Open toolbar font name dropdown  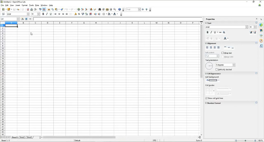click(x=28, y=14)
